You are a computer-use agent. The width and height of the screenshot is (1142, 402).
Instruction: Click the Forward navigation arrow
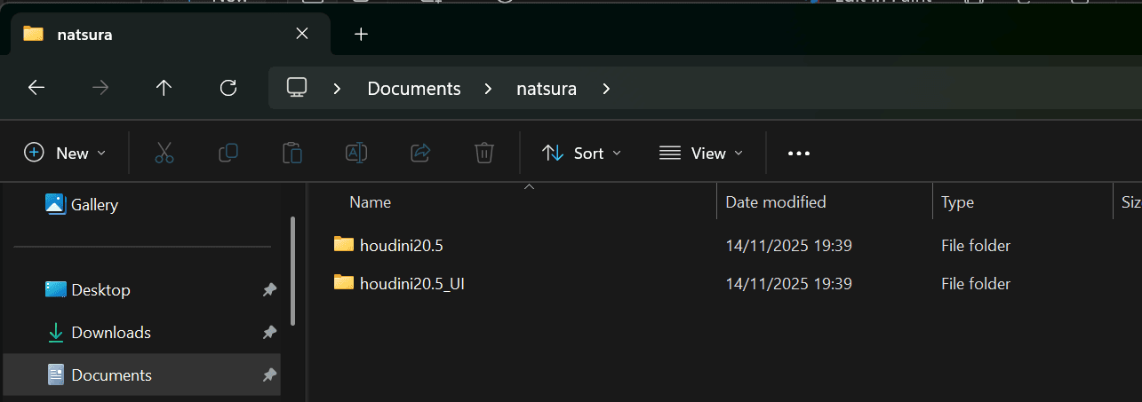[100, 88]
